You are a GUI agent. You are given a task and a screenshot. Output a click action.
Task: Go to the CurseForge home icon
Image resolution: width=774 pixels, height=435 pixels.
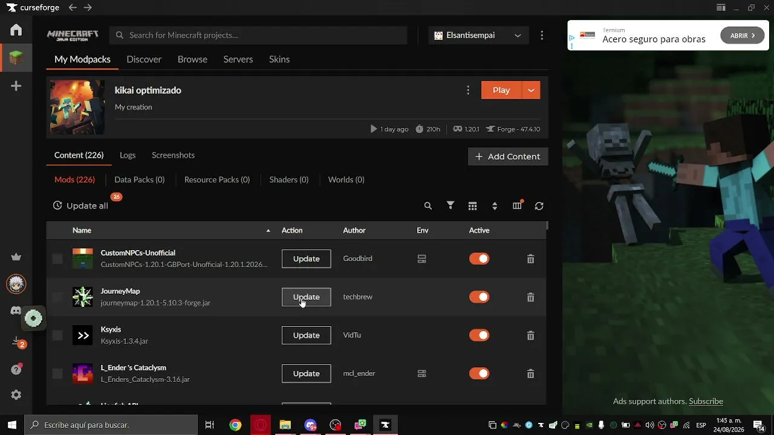(16, 30)
